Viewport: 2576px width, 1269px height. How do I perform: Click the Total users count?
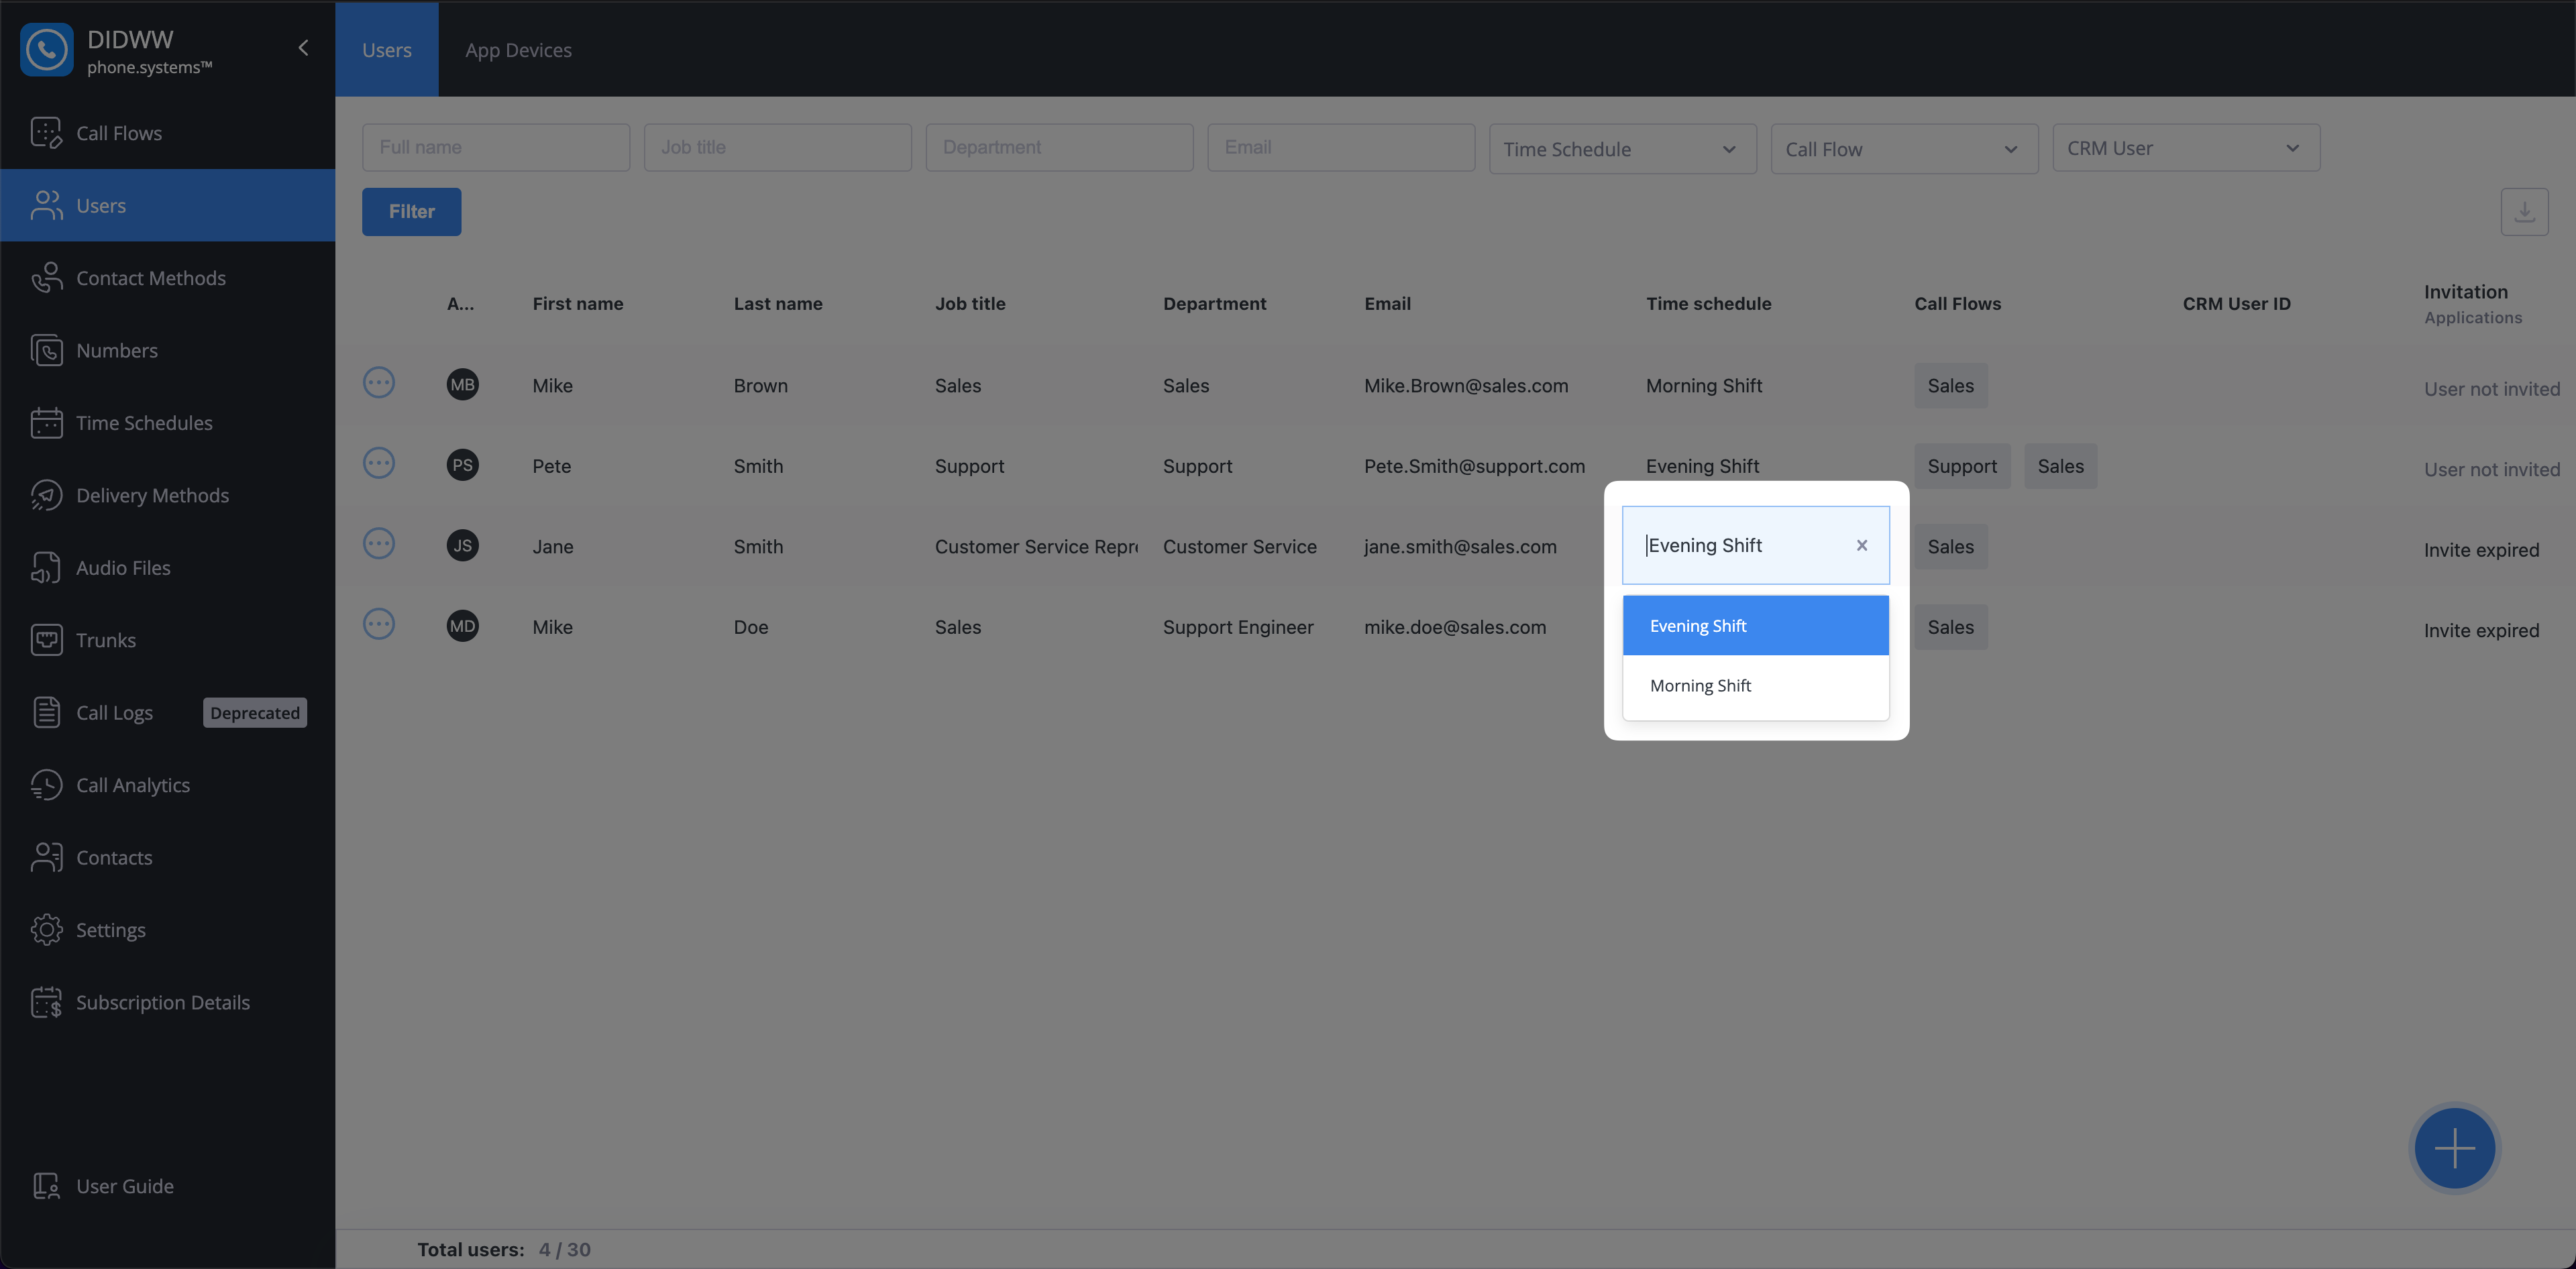(564, 1250)
